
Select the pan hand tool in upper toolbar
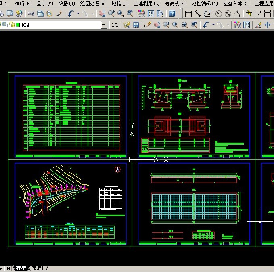[102, 14]
